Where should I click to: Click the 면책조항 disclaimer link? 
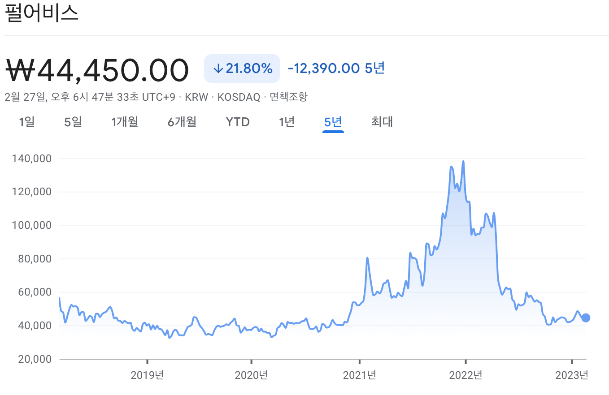[288, 97]
